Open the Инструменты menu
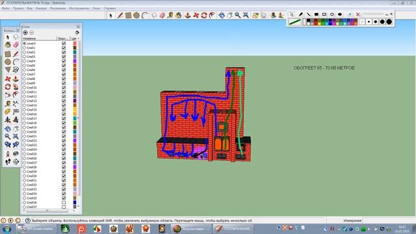The image size is (416, 234). [79, 8]
